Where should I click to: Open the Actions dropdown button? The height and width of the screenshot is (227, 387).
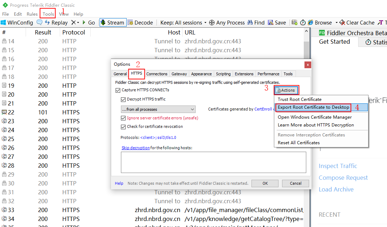click(x=286, y=90)
